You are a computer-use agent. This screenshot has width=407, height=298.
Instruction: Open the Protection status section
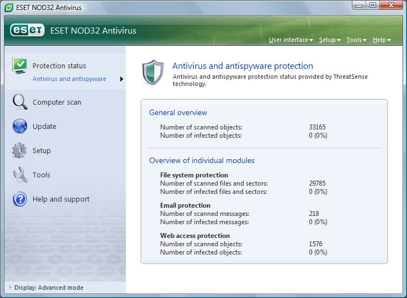[x=59, y=66]
